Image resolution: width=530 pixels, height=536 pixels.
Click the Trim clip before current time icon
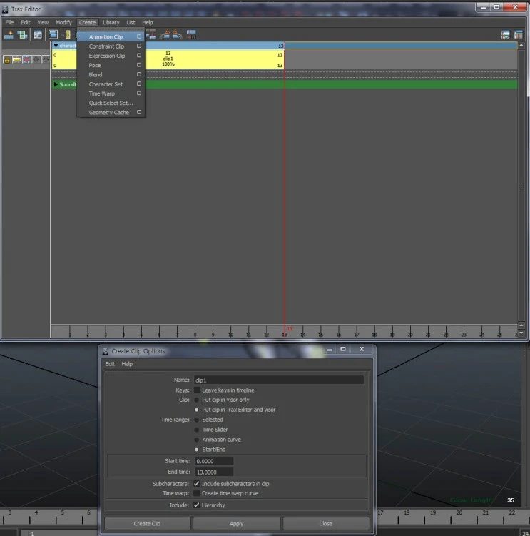(x=164, y=34)
